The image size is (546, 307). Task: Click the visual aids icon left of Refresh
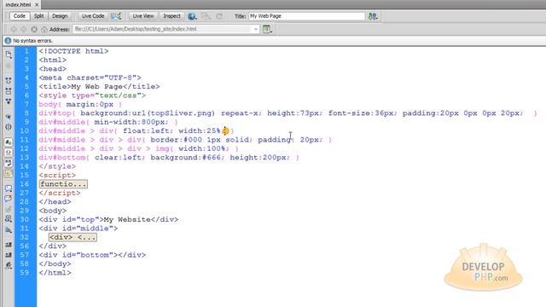pos(206,16)
